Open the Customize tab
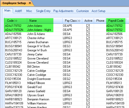Screen dimensions: 129x108 pos(83,11)
